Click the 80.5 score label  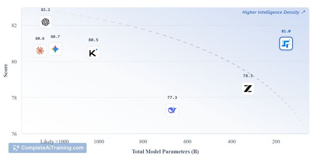tap(93, 40)
